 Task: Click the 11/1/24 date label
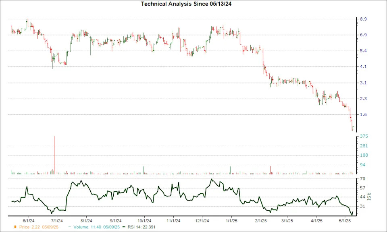[173, 221]
